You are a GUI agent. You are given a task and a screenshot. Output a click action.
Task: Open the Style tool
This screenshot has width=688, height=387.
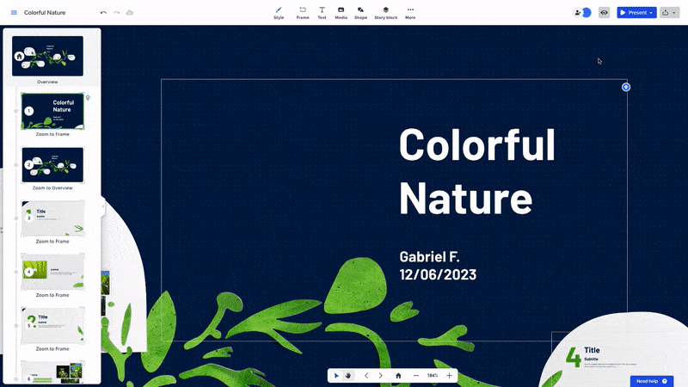(279, 13)
